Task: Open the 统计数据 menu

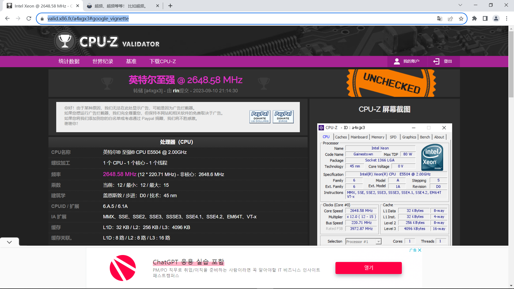Action: coord(69,62)
